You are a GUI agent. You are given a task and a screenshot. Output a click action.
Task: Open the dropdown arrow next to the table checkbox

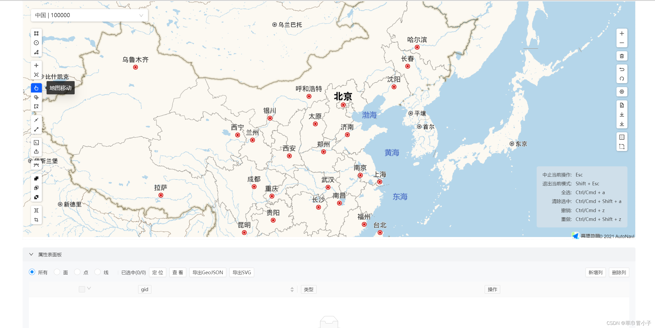(x=89, y=288)
